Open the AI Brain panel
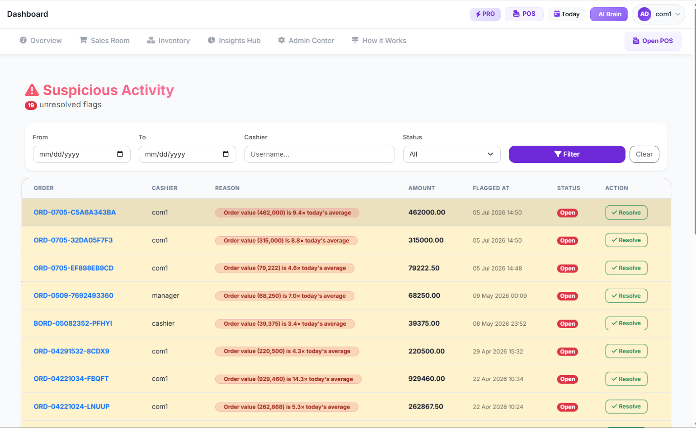 609,14
